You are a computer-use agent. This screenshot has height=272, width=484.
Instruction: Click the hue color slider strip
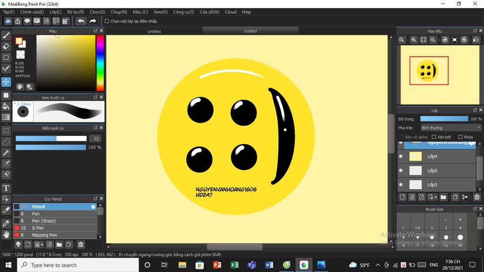tap(100, 61)
